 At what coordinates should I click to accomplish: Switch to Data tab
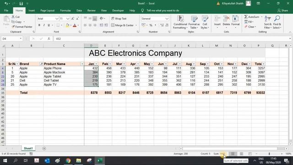pyautogui.click(x=79, y=11)
